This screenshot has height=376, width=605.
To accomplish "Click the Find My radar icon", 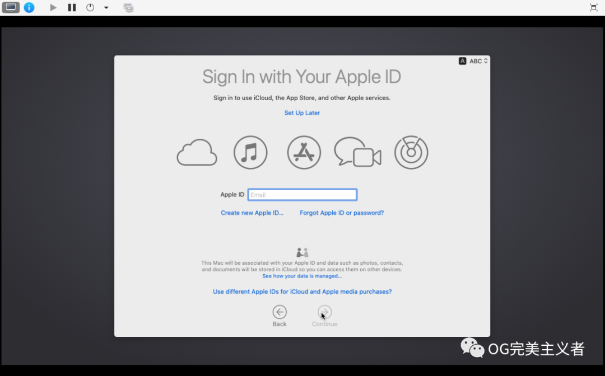I will coord(411,153).
